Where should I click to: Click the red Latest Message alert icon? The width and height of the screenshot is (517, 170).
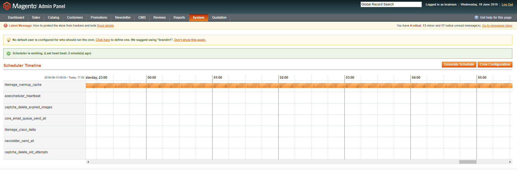coord(6,25)
